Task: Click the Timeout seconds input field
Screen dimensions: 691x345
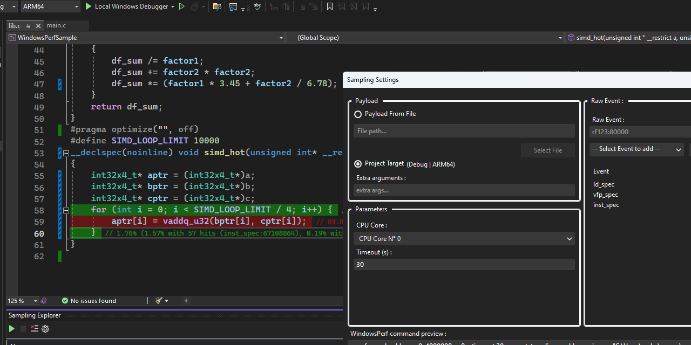Action: [x=464, y=265]
